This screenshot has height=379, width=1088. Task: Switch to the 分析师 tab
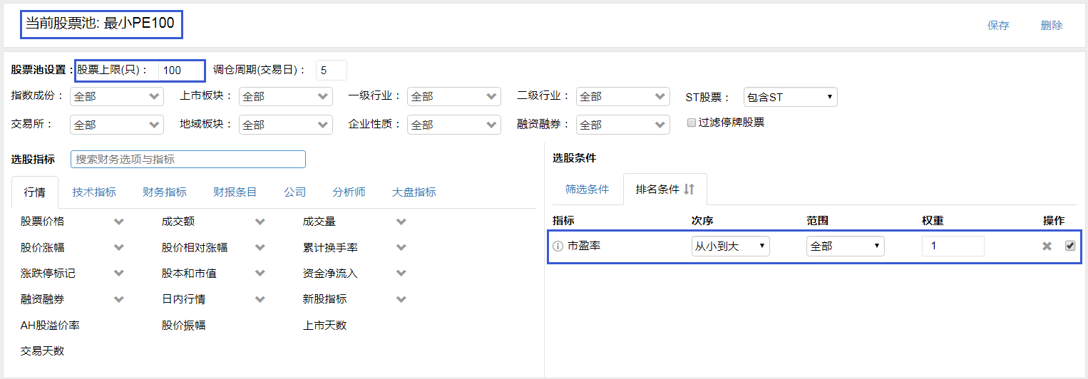(x=349, y=192)
